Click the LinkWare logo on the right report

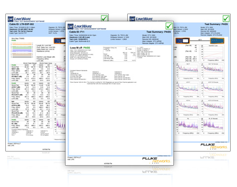click(x=141, y=19)
